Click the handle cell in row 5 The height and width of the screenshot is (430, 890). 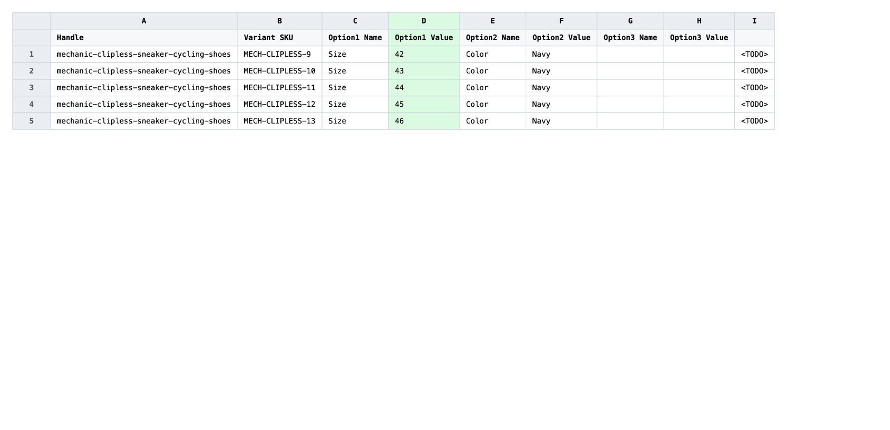[144, 121]
